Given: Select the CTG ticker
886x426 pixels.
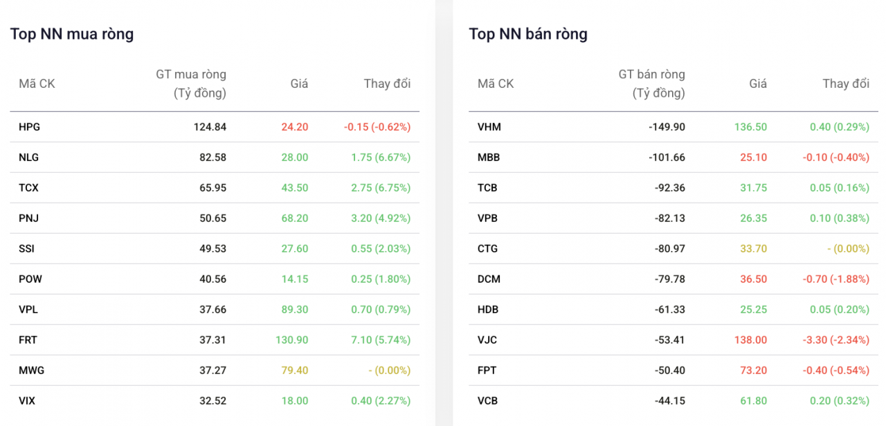Looking at the screenshot, I should click(x=487, y=249).
